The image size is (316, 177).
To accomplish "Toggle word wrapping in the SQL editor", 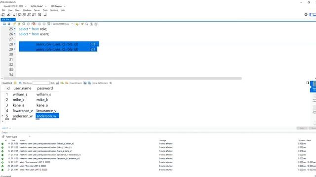I will [x=96, y=24].
